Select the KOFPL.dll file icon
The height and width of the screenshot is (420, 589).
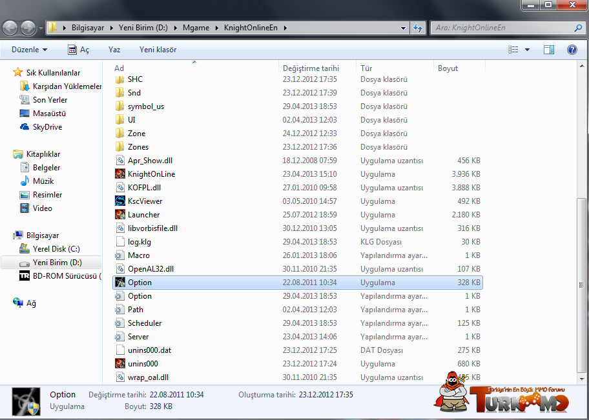[x=120, y=188]
